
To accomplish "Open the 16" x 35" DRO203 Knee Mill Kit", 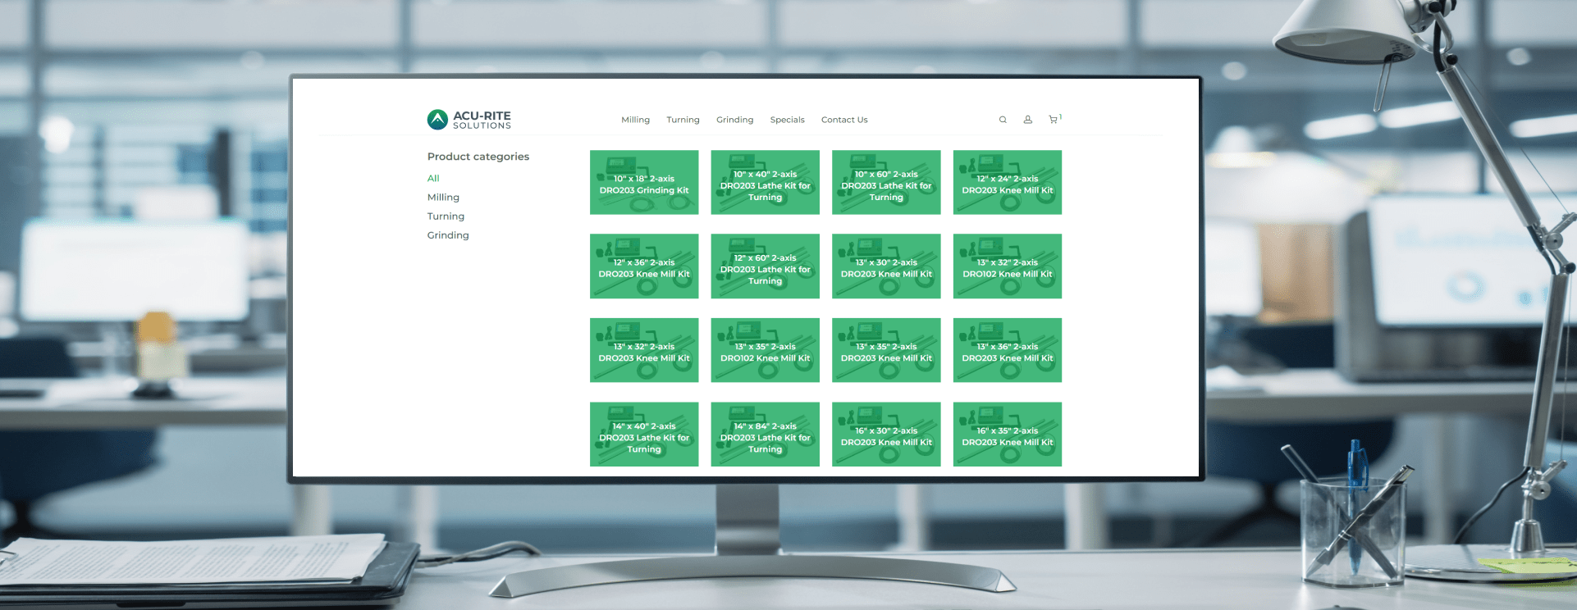I will (1007, 435).
